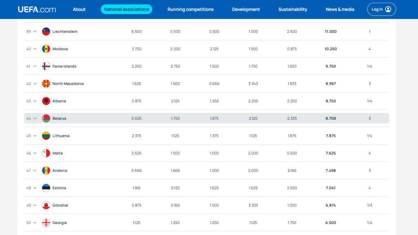Select the Faroe Islands flag icon
Viewport: 418px width, 235px height.
[46, 66]
